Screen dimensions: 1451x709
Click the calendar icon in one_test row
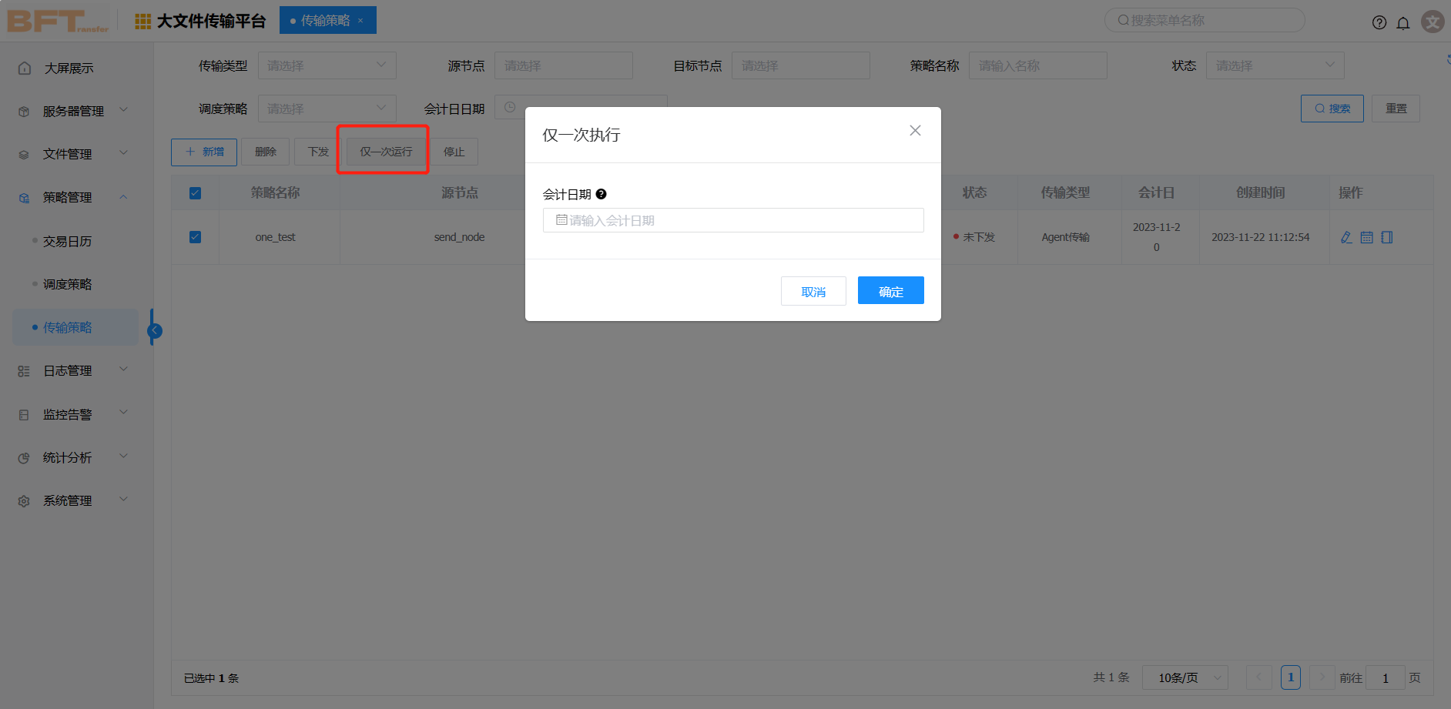click(x=1366, y=237)
